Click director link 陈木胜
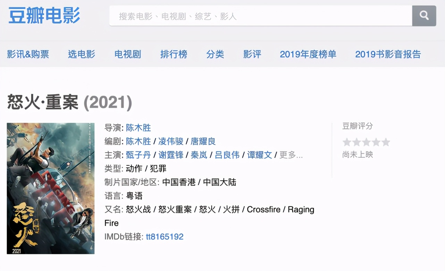The height and width of the screenshot is (271, 445). (x=138, y=128)
